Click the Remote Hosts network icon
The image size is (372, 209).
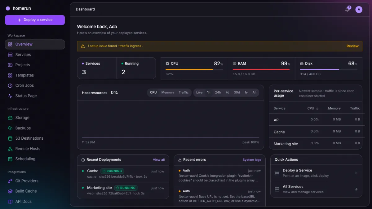point(10,149)
